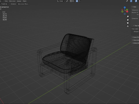
Task: Open the Agregar menu
Action: 19,1
